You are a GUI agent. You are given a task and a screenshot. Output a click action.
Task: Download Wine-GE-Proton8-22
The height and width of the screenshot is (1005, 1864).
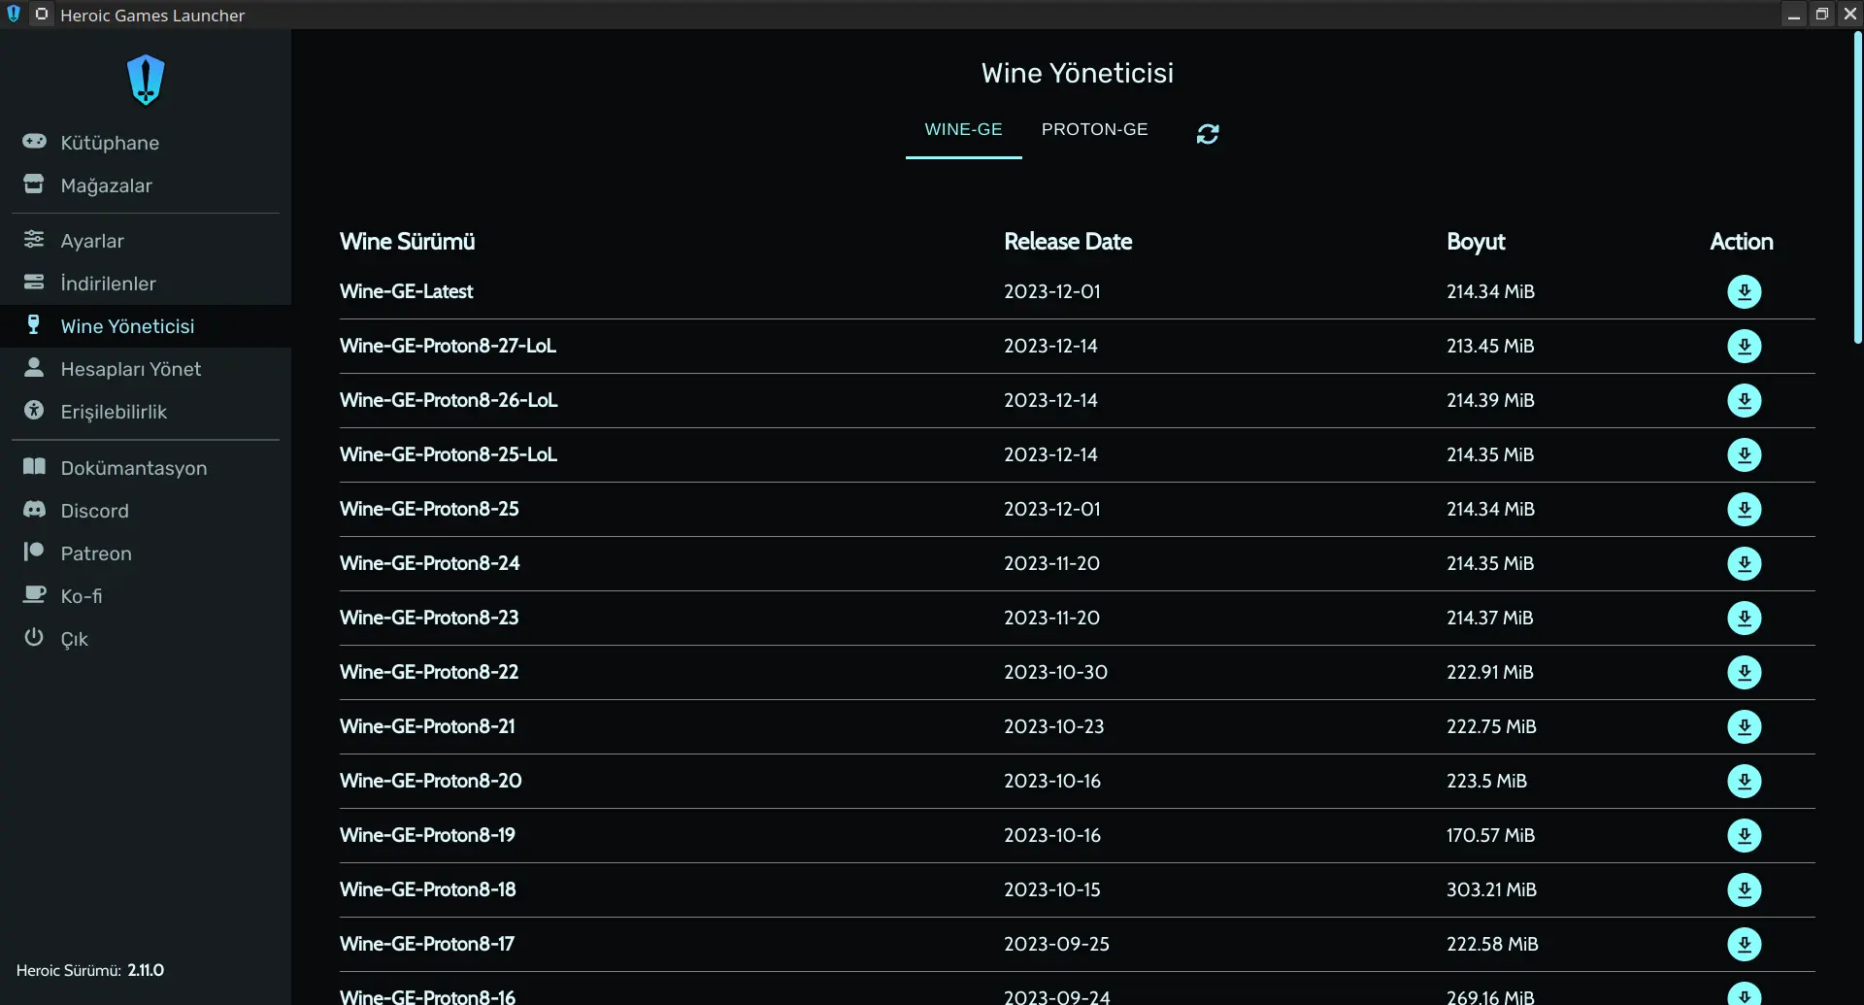(1744, 672)
